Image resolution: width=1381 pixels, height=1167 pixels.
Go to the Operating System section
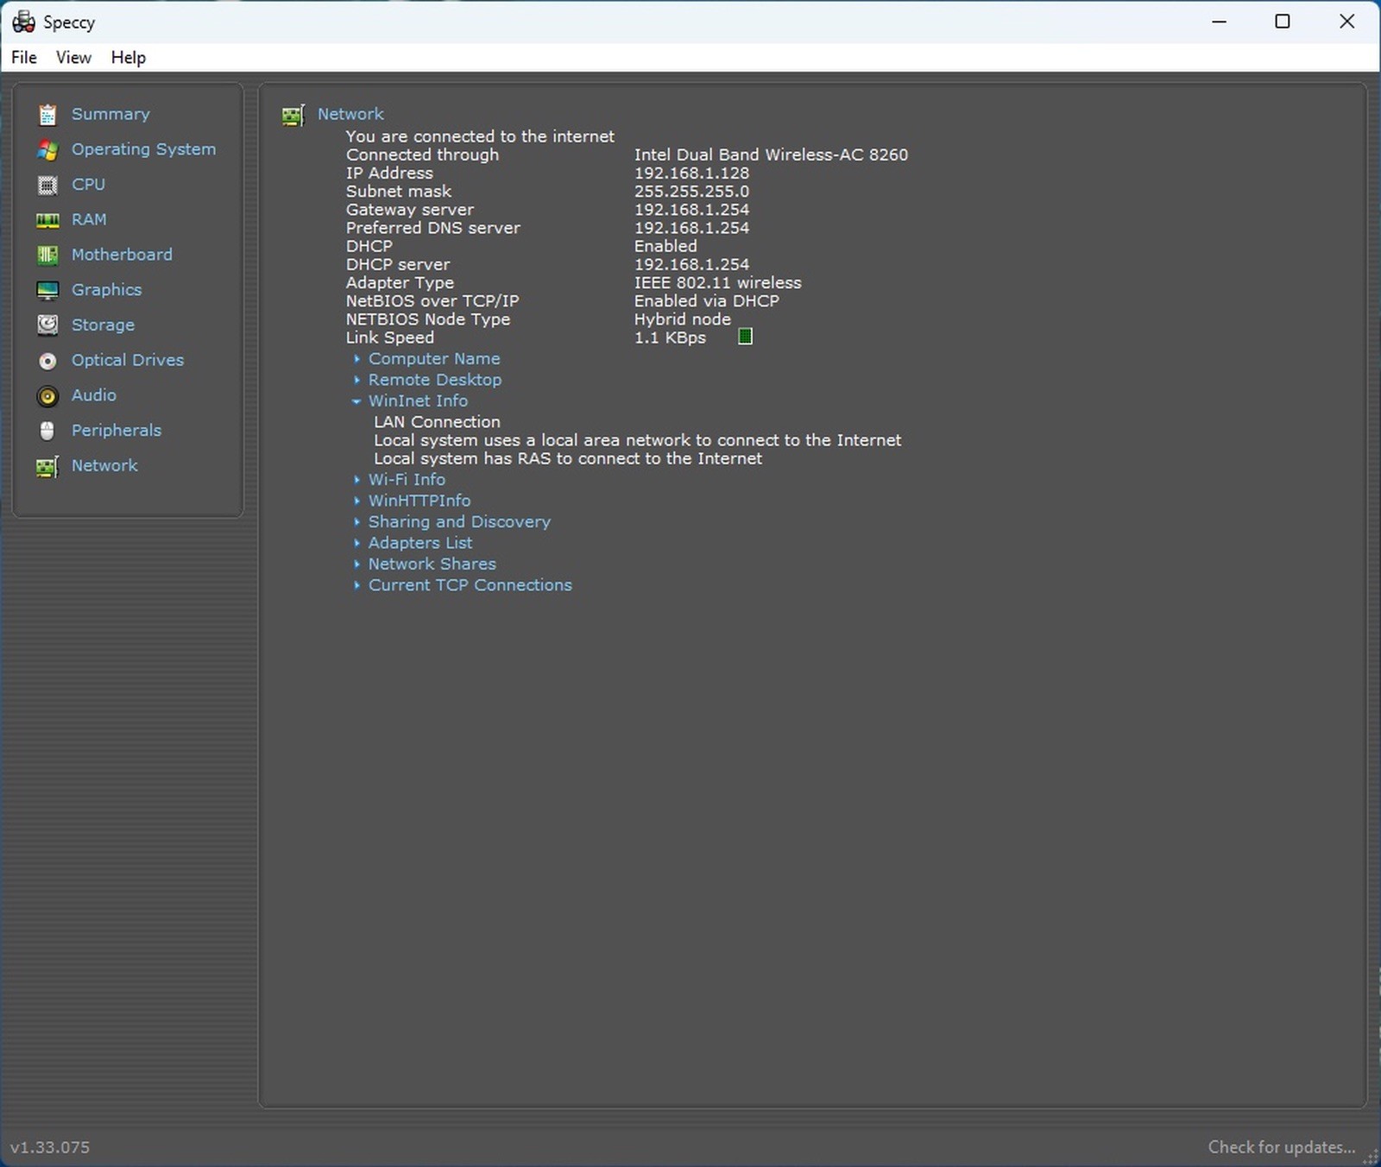(x=143, y=149)
